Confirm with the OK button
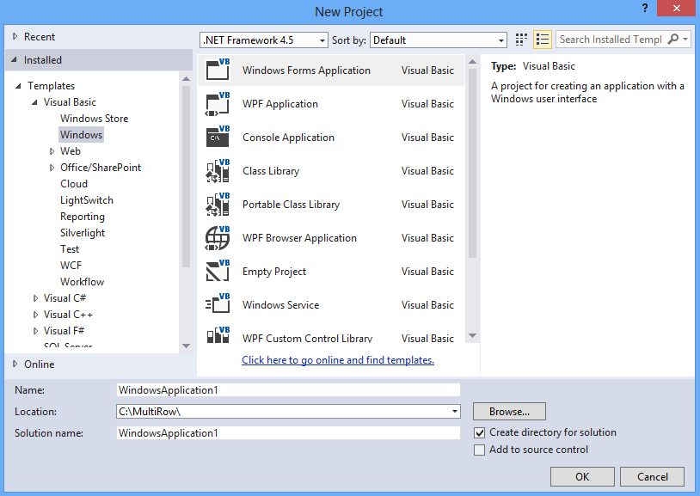 click(x=582, y=477)
